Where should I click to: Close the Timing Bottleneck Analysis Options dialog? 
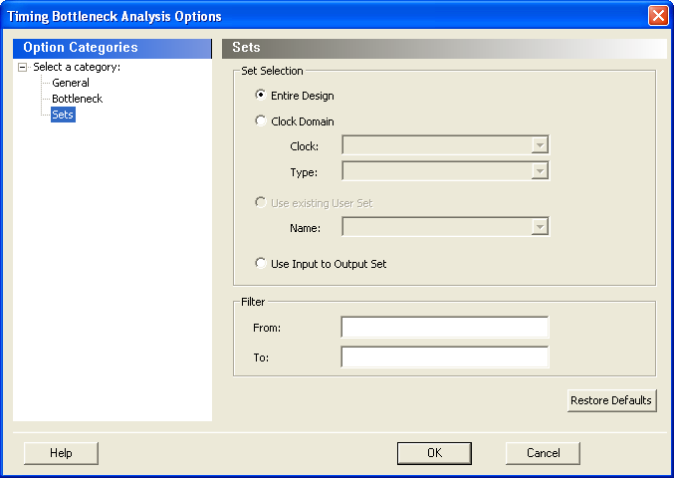[658, 16]
